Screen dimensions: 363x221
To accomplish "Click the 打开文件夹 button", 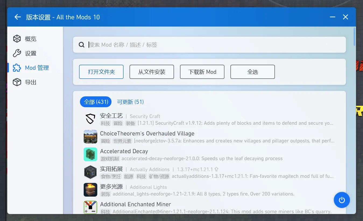I will click(101, 72).
